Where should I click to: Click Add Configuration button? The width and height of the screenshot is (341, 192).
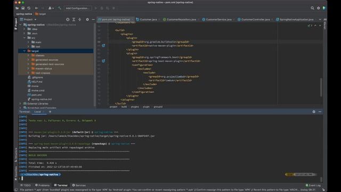coord(78,8)
